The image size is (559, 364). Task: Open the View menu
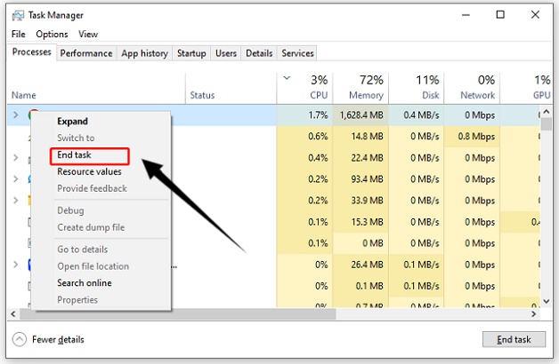click(x=88, y=34)
